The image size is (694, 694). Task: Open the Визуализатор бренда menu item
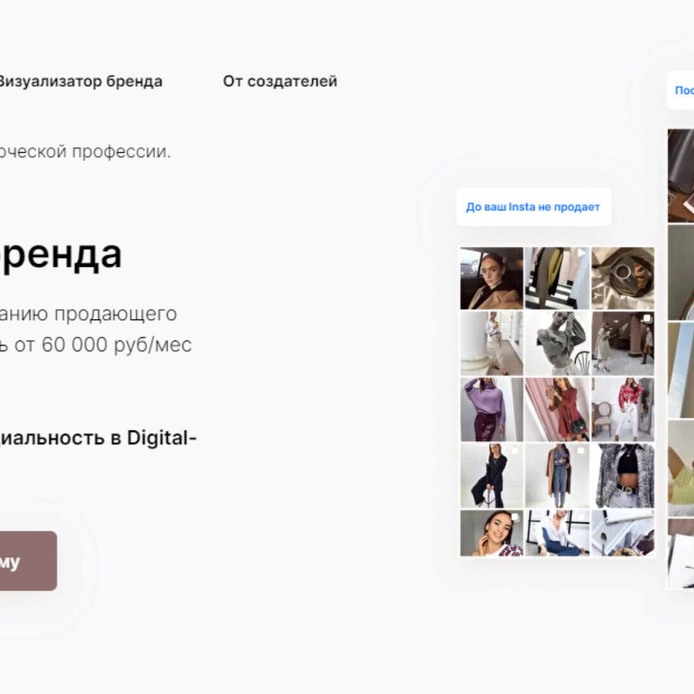[x=80, y=82]
